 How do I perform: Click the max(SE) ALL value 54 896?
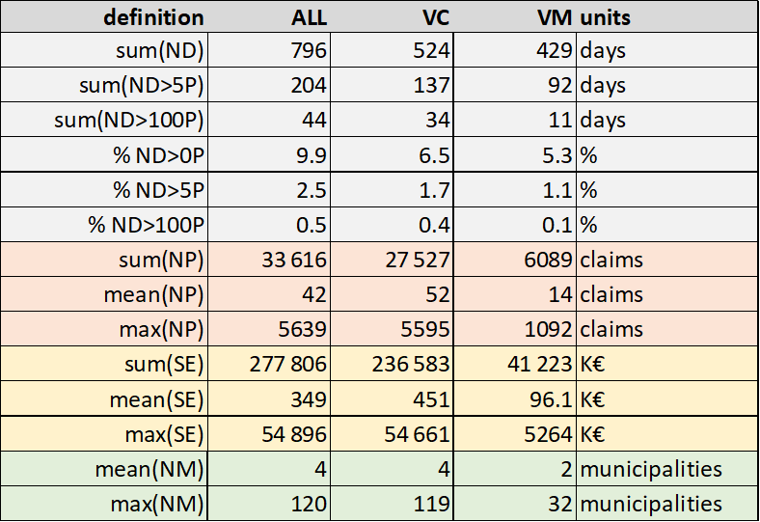[295, 433]
